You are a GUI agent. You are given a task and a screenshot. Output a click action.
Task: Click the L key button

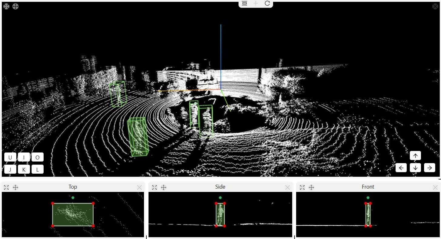click(x=38, y=169)
